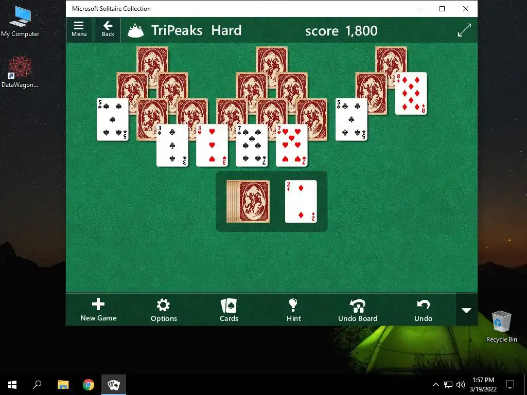The height and width of the screenshot is (395, 527).
Task: Open taskbar Search magnifier
Action: (37, 385)
